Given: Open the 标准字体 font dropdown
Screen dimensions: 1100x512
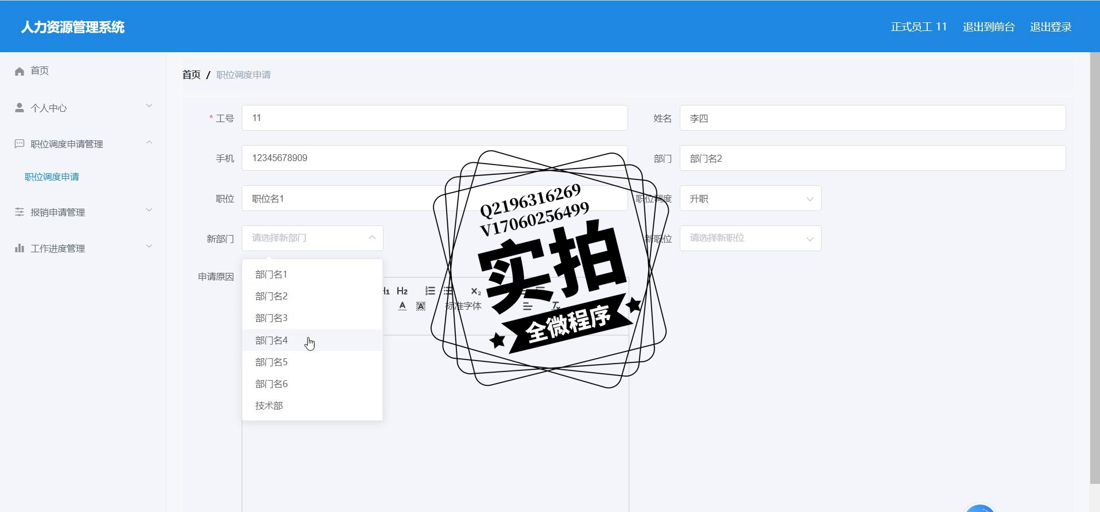Looking at the screenshot, I should [463, 306].
